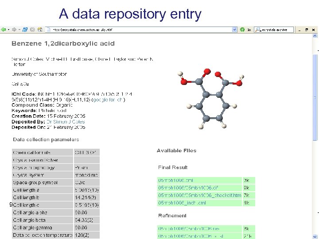319x239 pixels.
Task: Open the back history dropdown arrow
Action: 8,30
